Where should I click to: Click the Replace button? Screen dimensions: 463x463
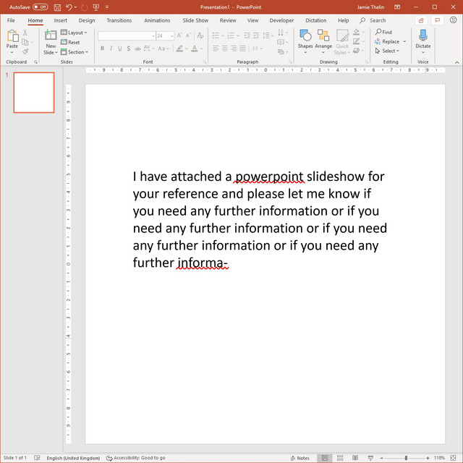(390, 42)
